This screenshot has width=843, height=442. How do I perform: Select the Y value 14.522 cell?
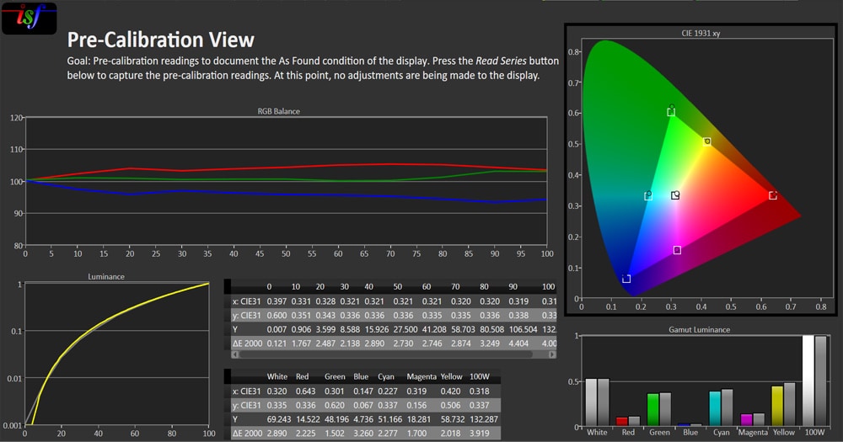[x=308, y=419]
